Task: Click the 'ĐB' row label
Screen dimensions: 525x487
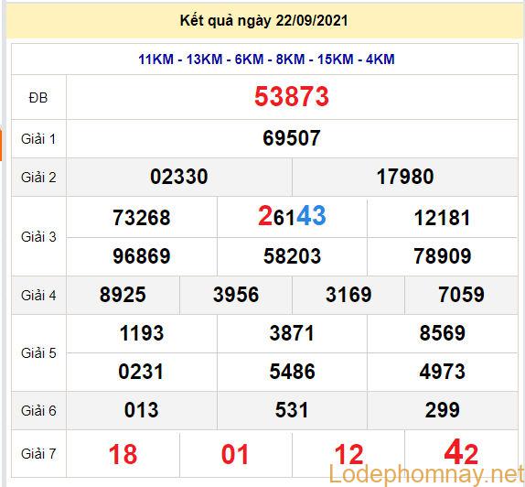Action: [x=38, y=98]
